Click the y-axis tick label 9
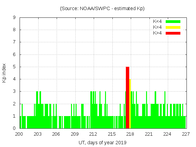This screenshot has height=147, width=196. (x=14, y=18)
